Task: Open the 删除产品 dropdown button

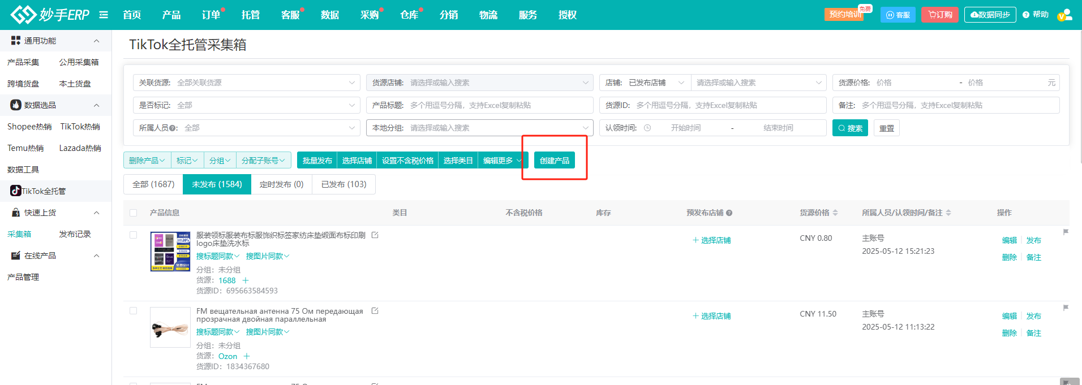Action: point(147,161)
